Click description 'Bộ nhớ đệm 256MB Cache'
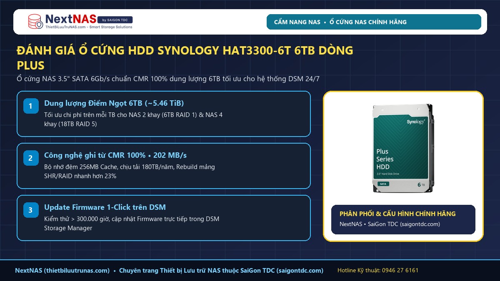 click(130, 171)
